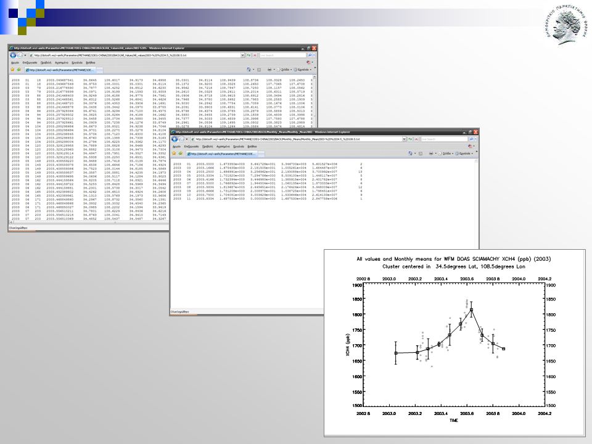Select the page tab in the Monthly_Means window

point(222,154)
